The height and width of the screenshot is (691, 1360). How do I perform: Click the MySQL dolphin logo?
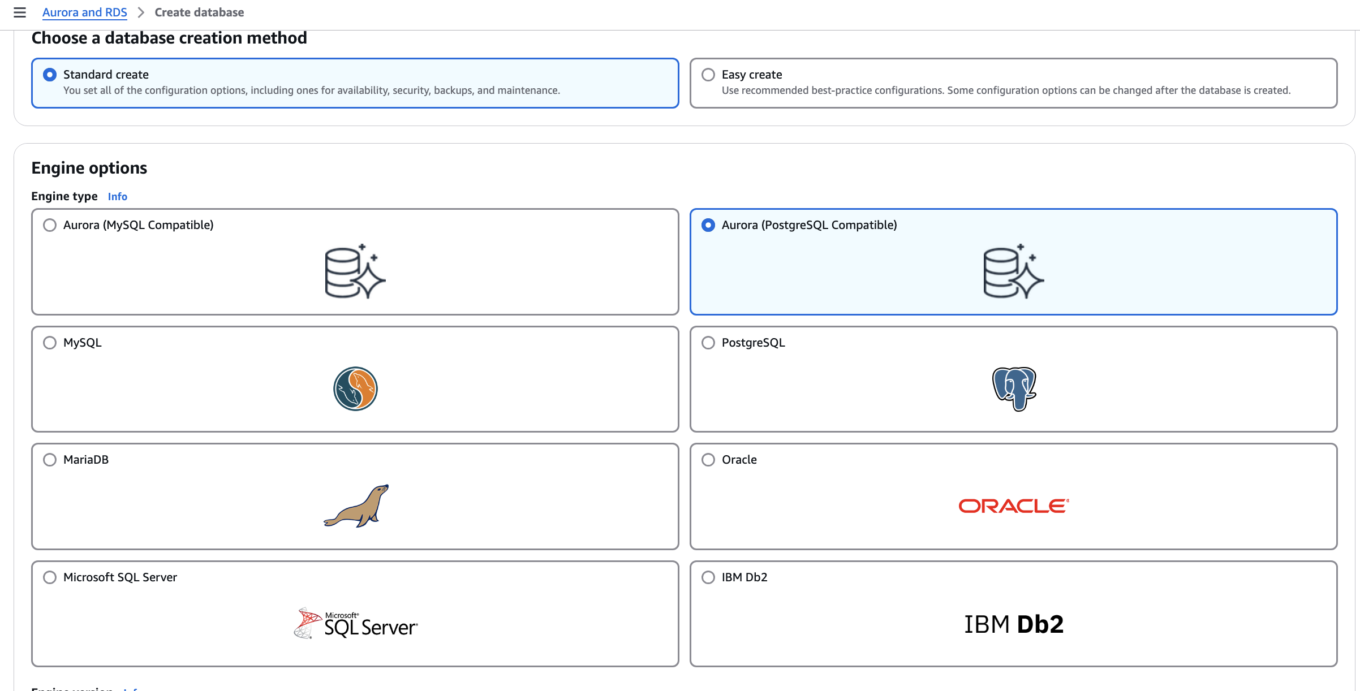pos(355,388)
